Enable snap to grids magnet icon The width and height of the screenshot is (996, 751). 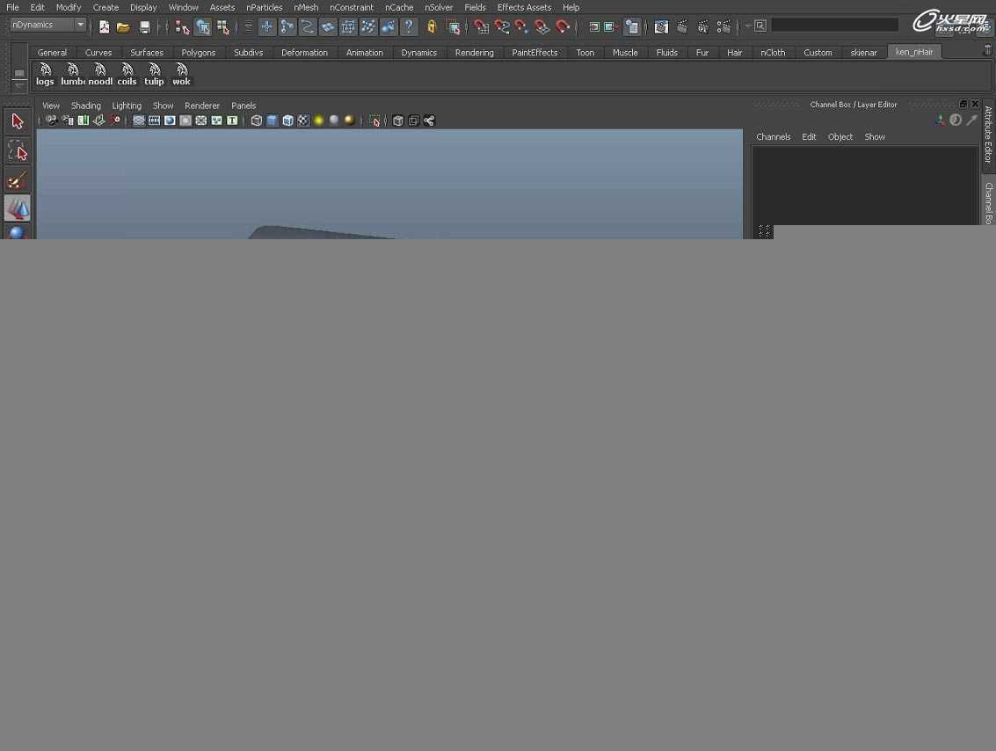[x=482, y=26]
